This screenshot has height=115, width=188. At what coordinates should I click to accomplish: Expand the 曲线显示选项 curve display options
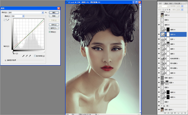[5, 60]
